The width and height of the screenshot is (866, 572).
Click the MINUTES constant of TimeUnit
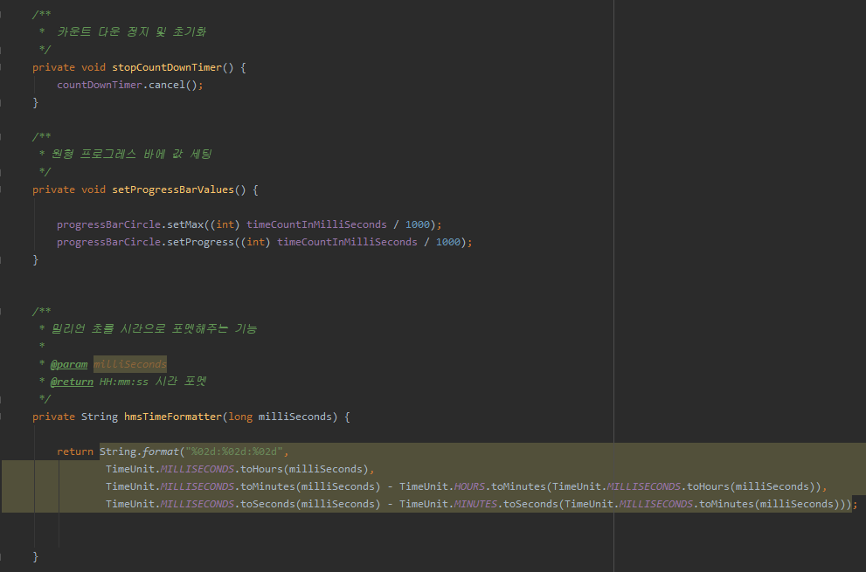(x=475, y=504)
